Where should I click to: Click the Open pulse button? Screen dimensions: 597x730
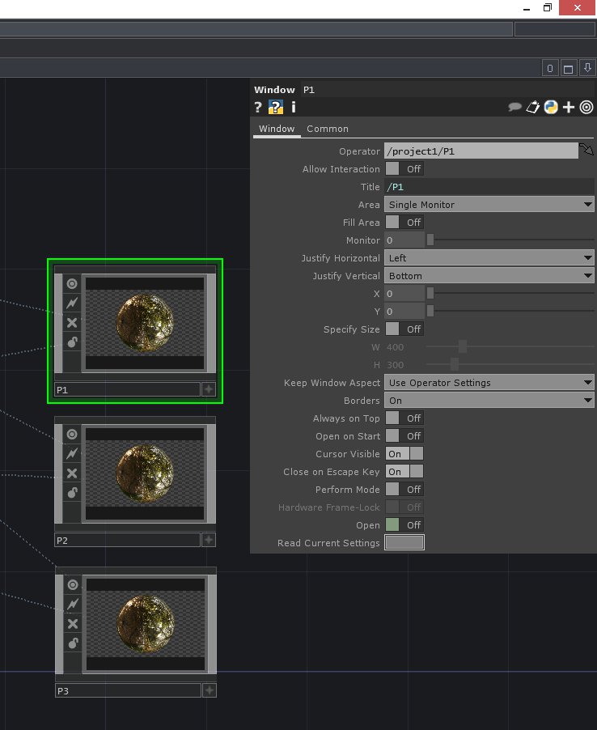pos(393,525)
